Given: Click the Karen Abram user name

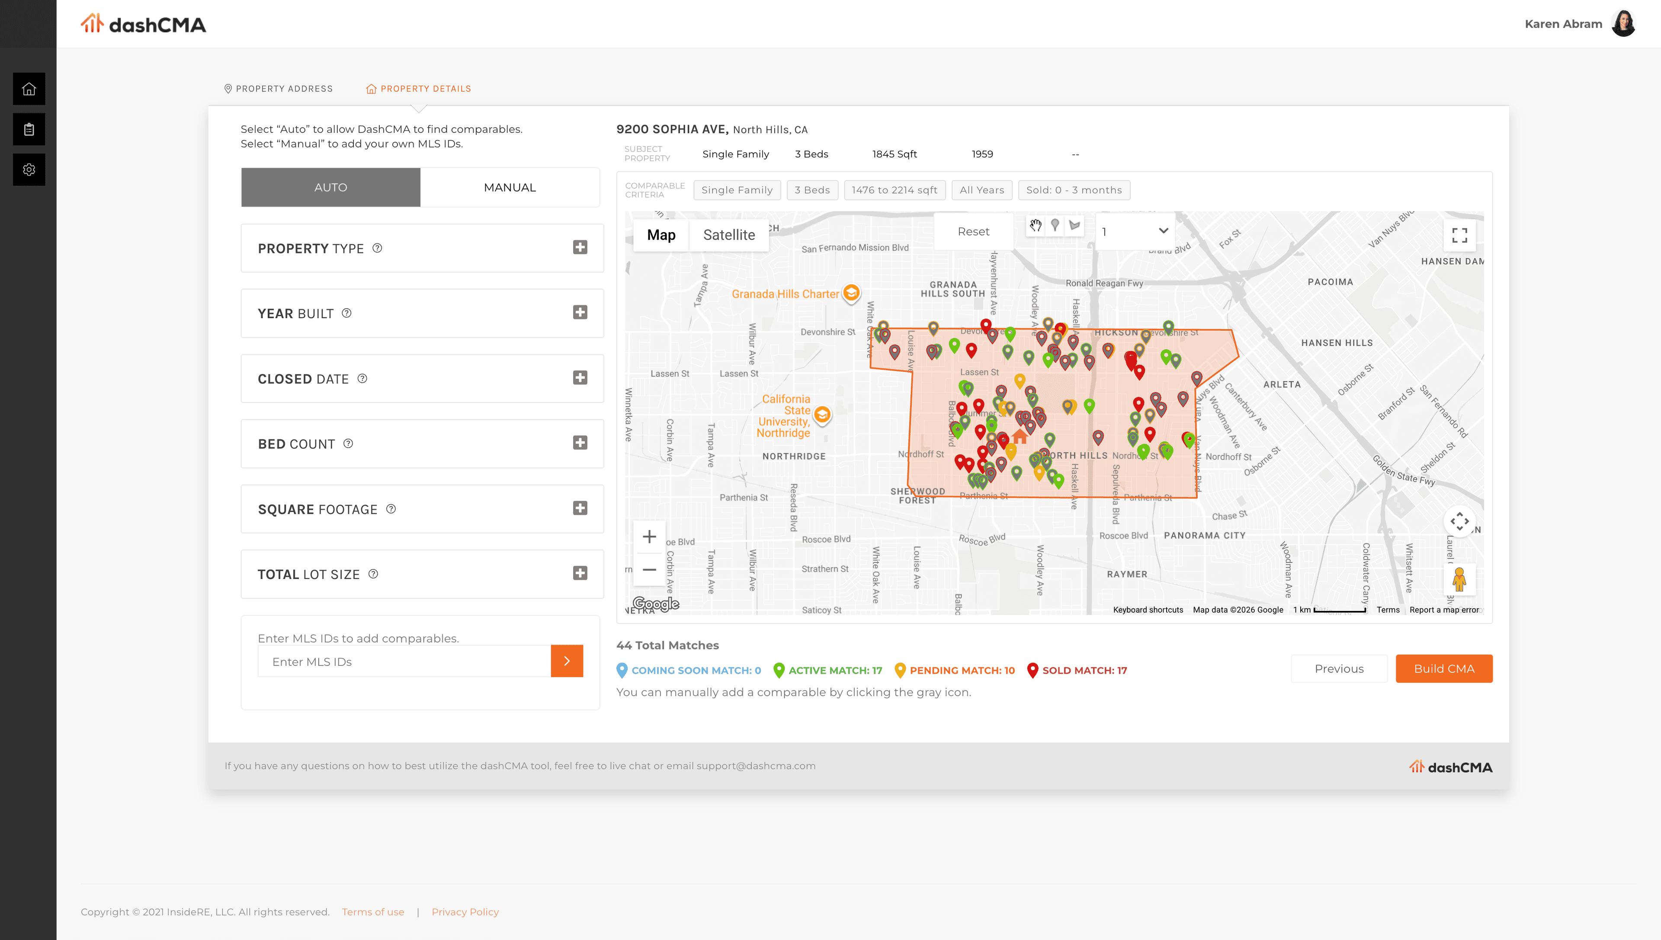Looking at the screenshot, I should [1564, 24].
